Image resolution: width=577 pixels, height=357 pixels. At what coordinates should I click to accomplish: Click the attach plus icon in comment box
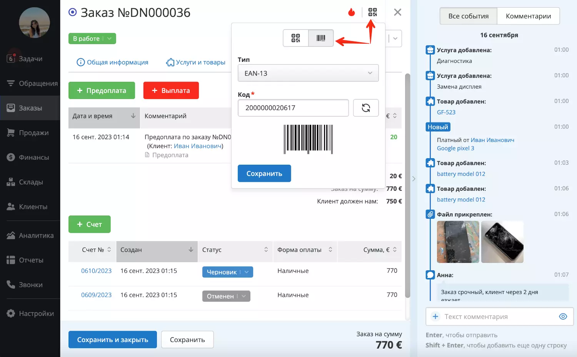(435, 316)
